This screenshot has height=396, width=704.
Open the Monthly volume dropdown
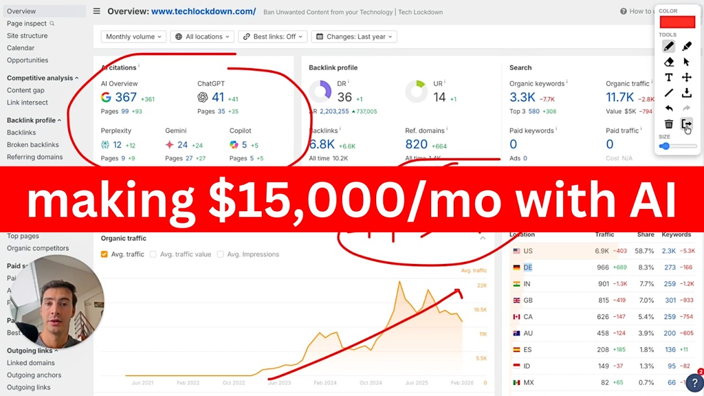click(x=134, y=37)
